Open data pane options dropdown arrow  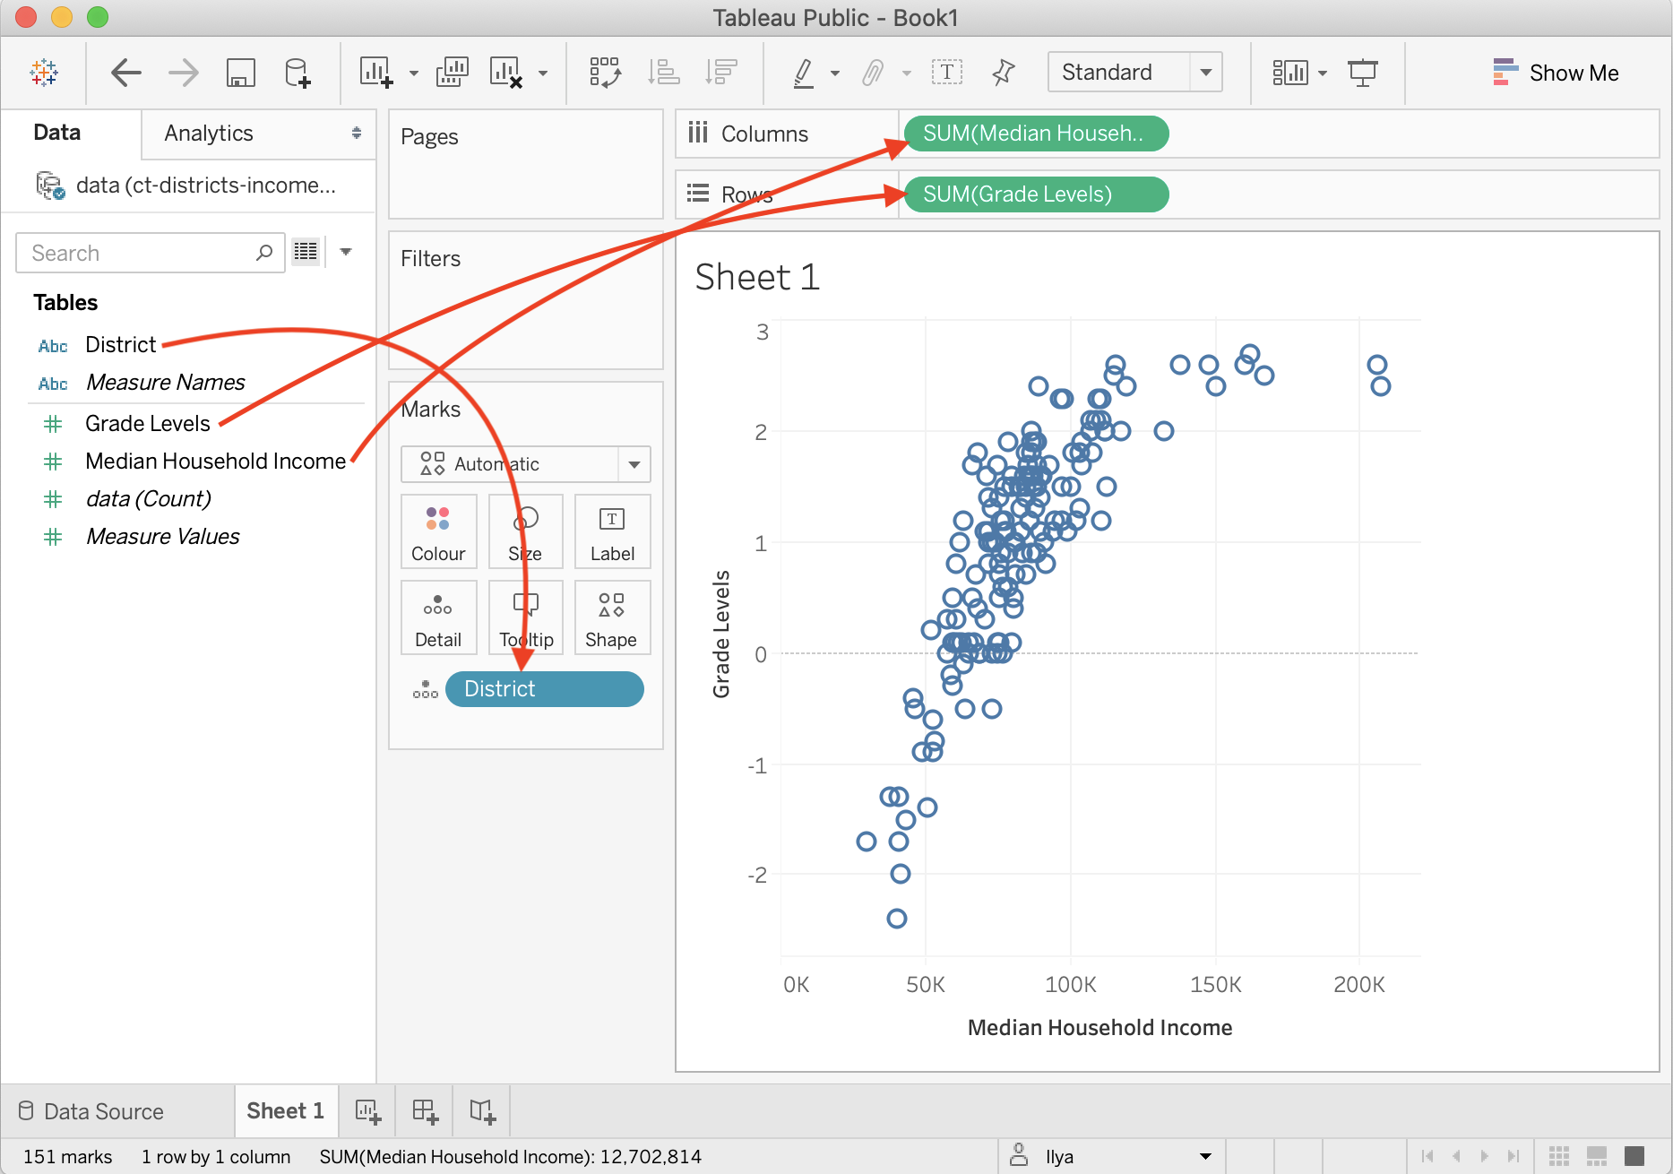pyautogui.click(x=346, y=252)
